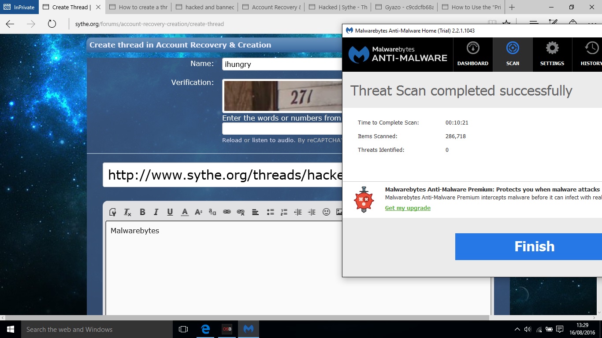Click the OSB app icon on the taskbar
The image size is (602, 338).
(227, 329)
